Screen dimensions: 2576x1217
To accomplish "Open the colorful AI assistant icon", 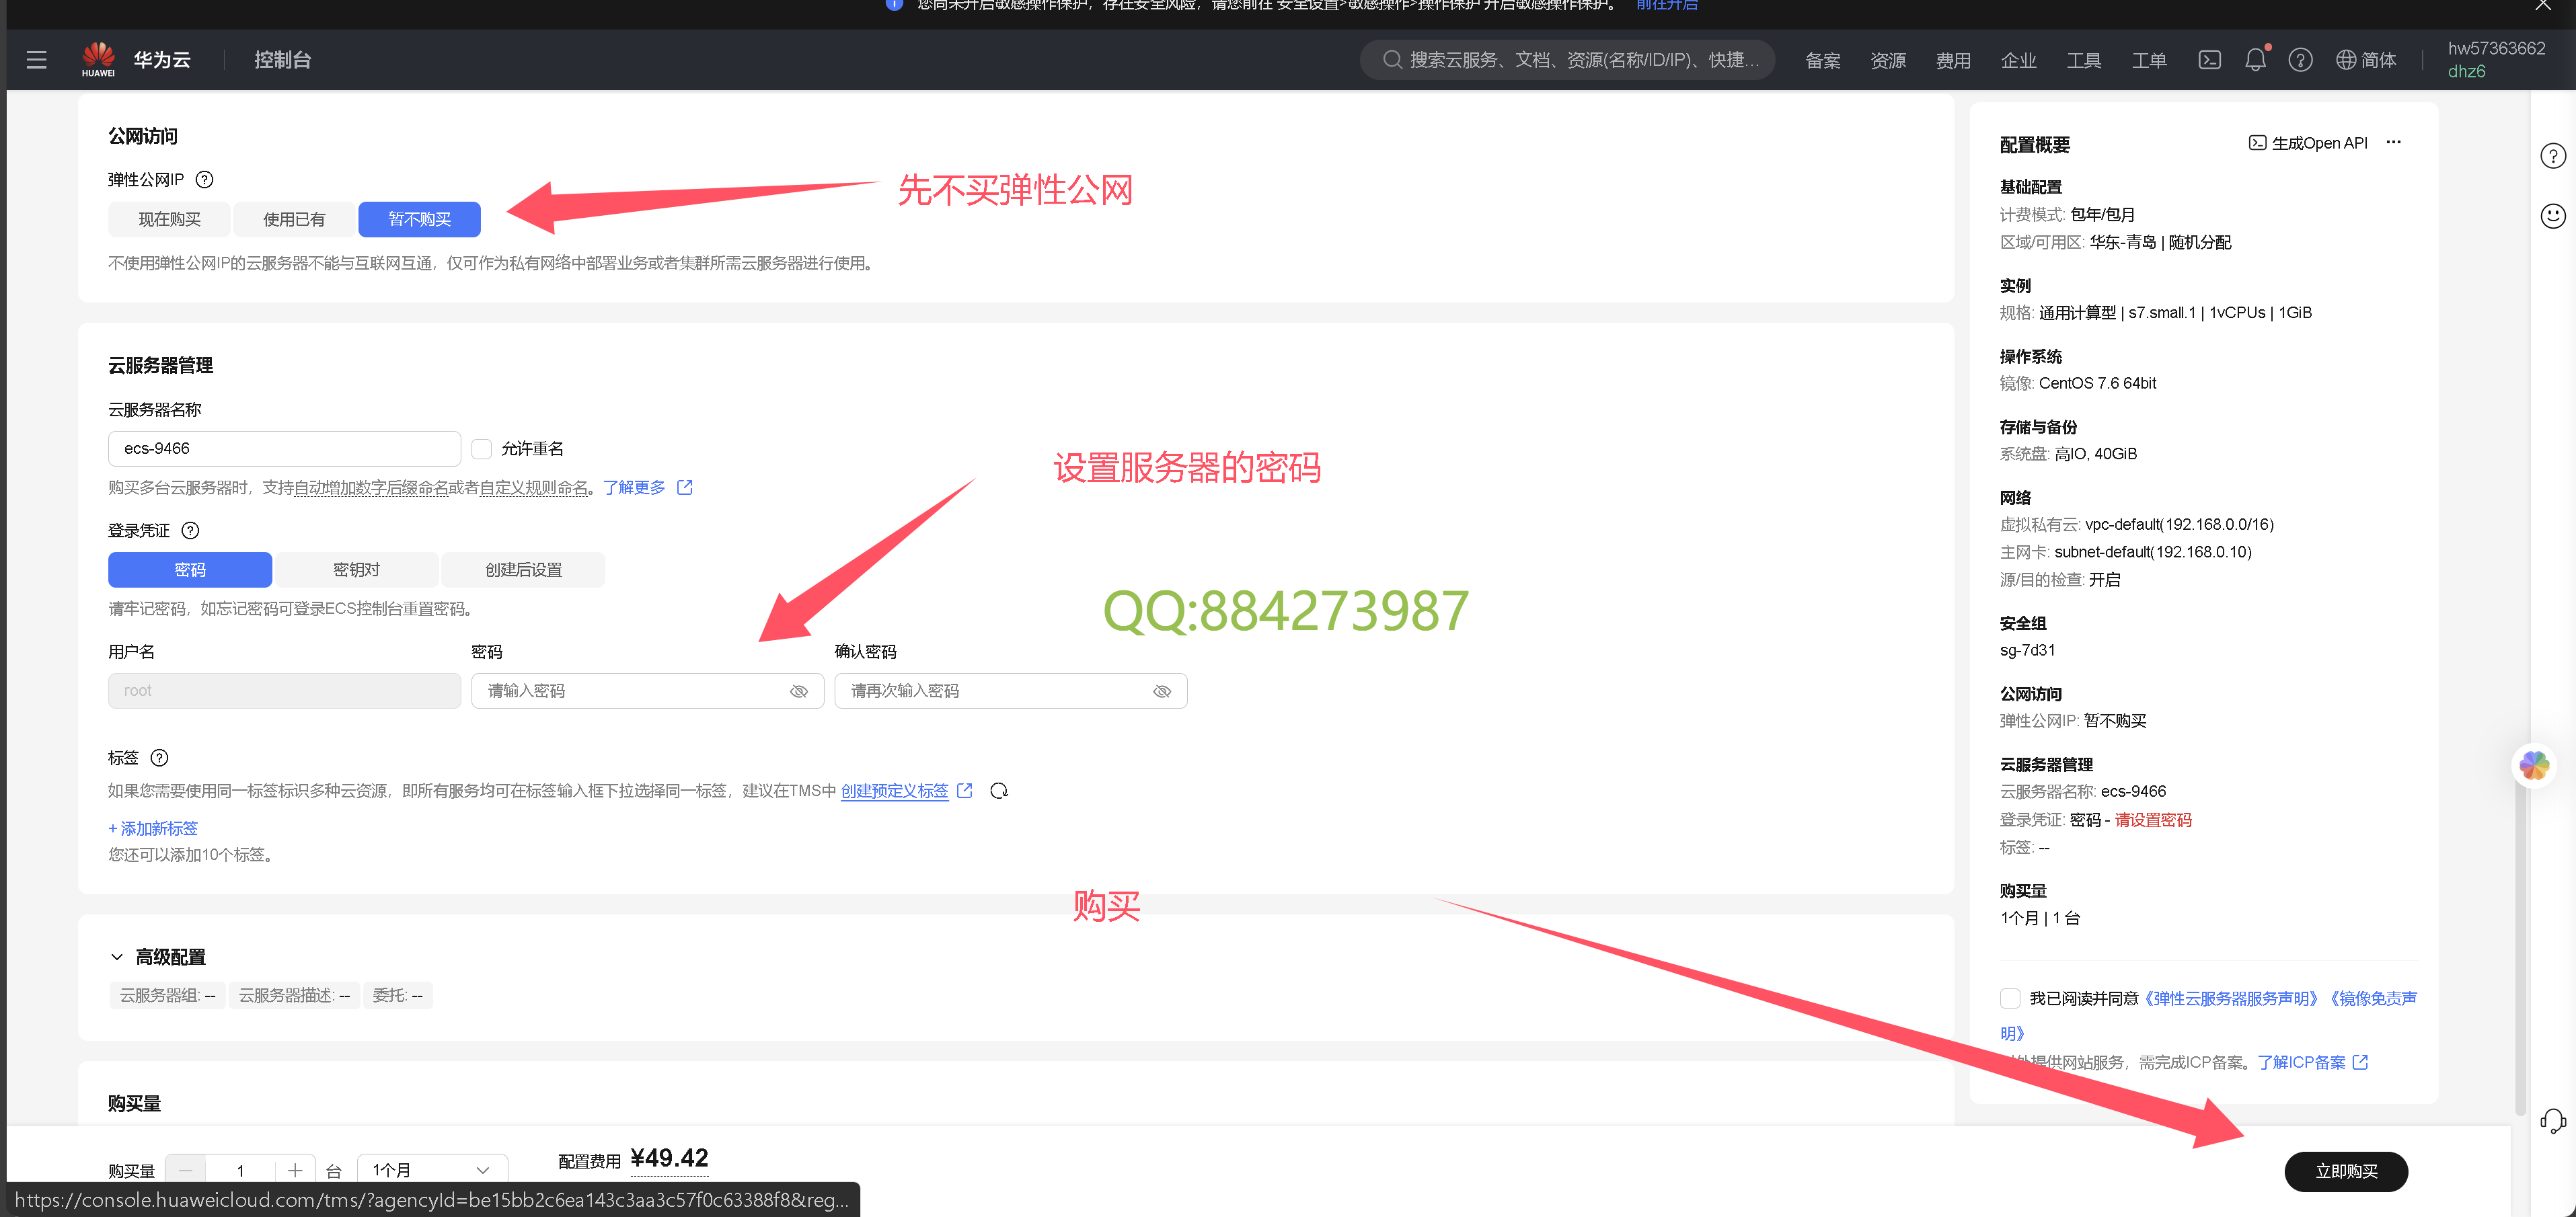I will pyautogui.click(x=2534, y=766).
